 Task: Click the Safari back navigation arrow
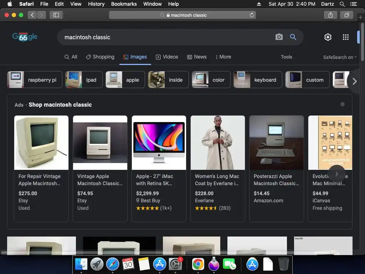tap(32, 15)
